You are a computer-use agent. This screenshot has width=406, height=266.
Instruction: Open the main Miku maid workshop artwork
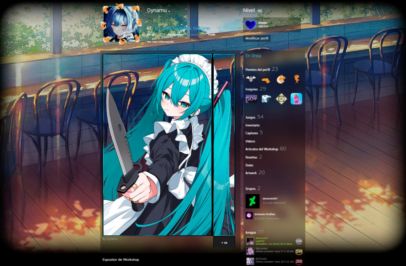click(x=157, y=145)
